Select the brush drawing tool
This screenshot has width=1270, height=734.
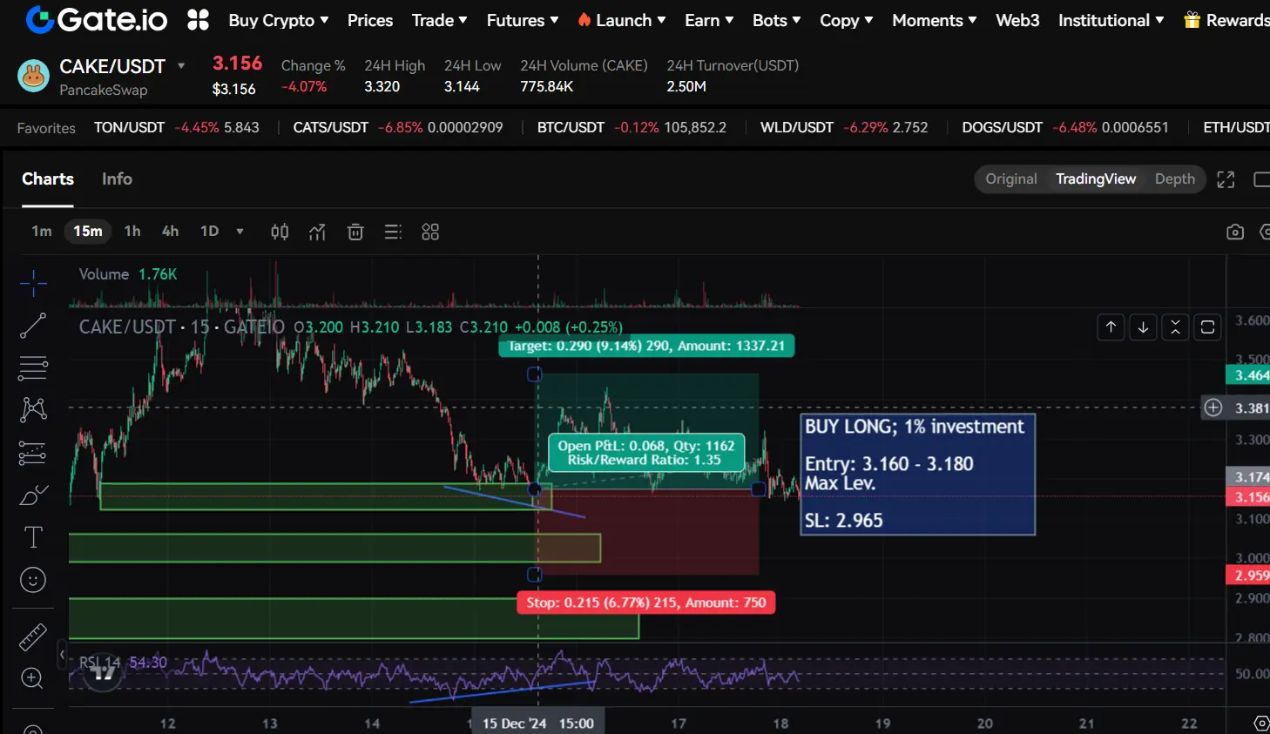(x=33, y=495)
